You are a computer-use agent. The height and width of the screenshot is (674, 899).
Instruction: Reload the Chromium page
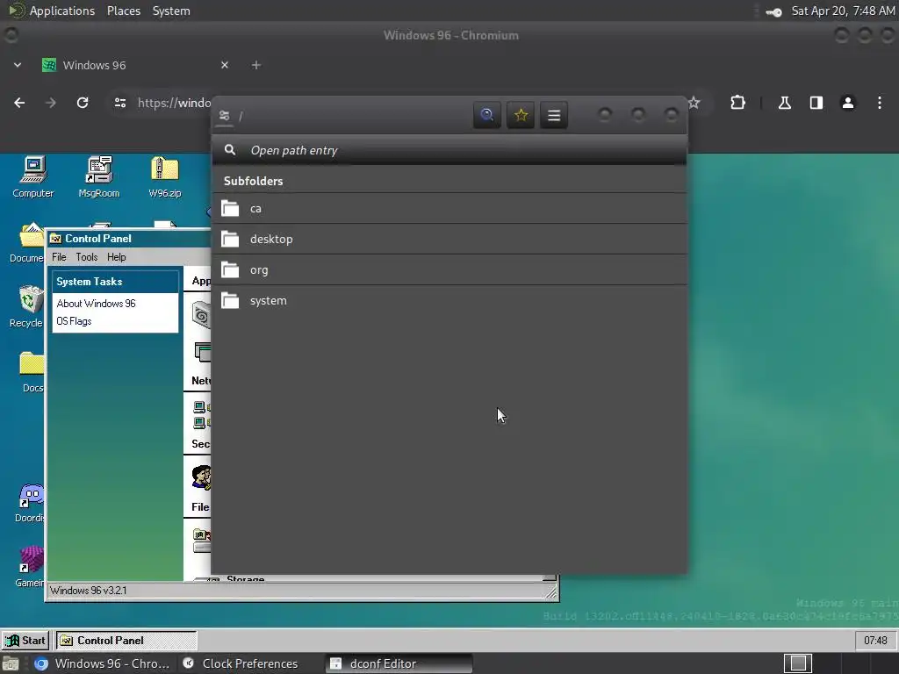83,103
